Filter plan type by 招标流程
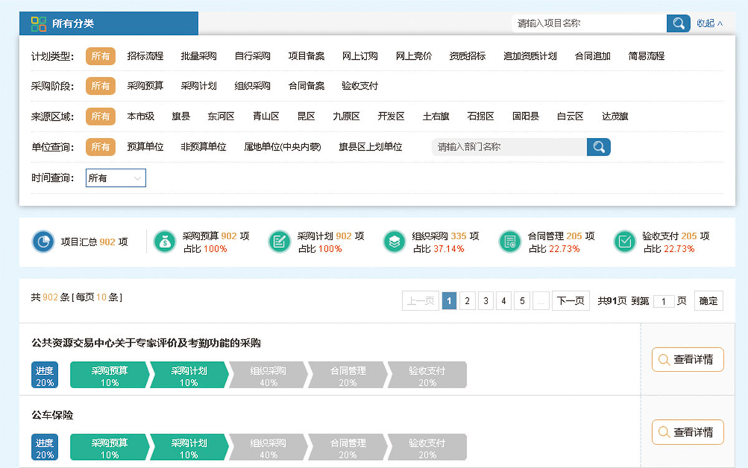 click(x=145, y=56)
